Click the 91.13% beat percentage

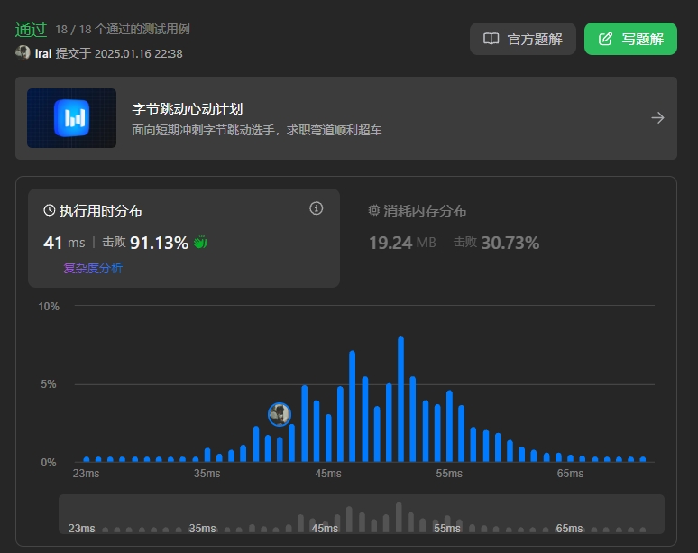tap(159, 243)
